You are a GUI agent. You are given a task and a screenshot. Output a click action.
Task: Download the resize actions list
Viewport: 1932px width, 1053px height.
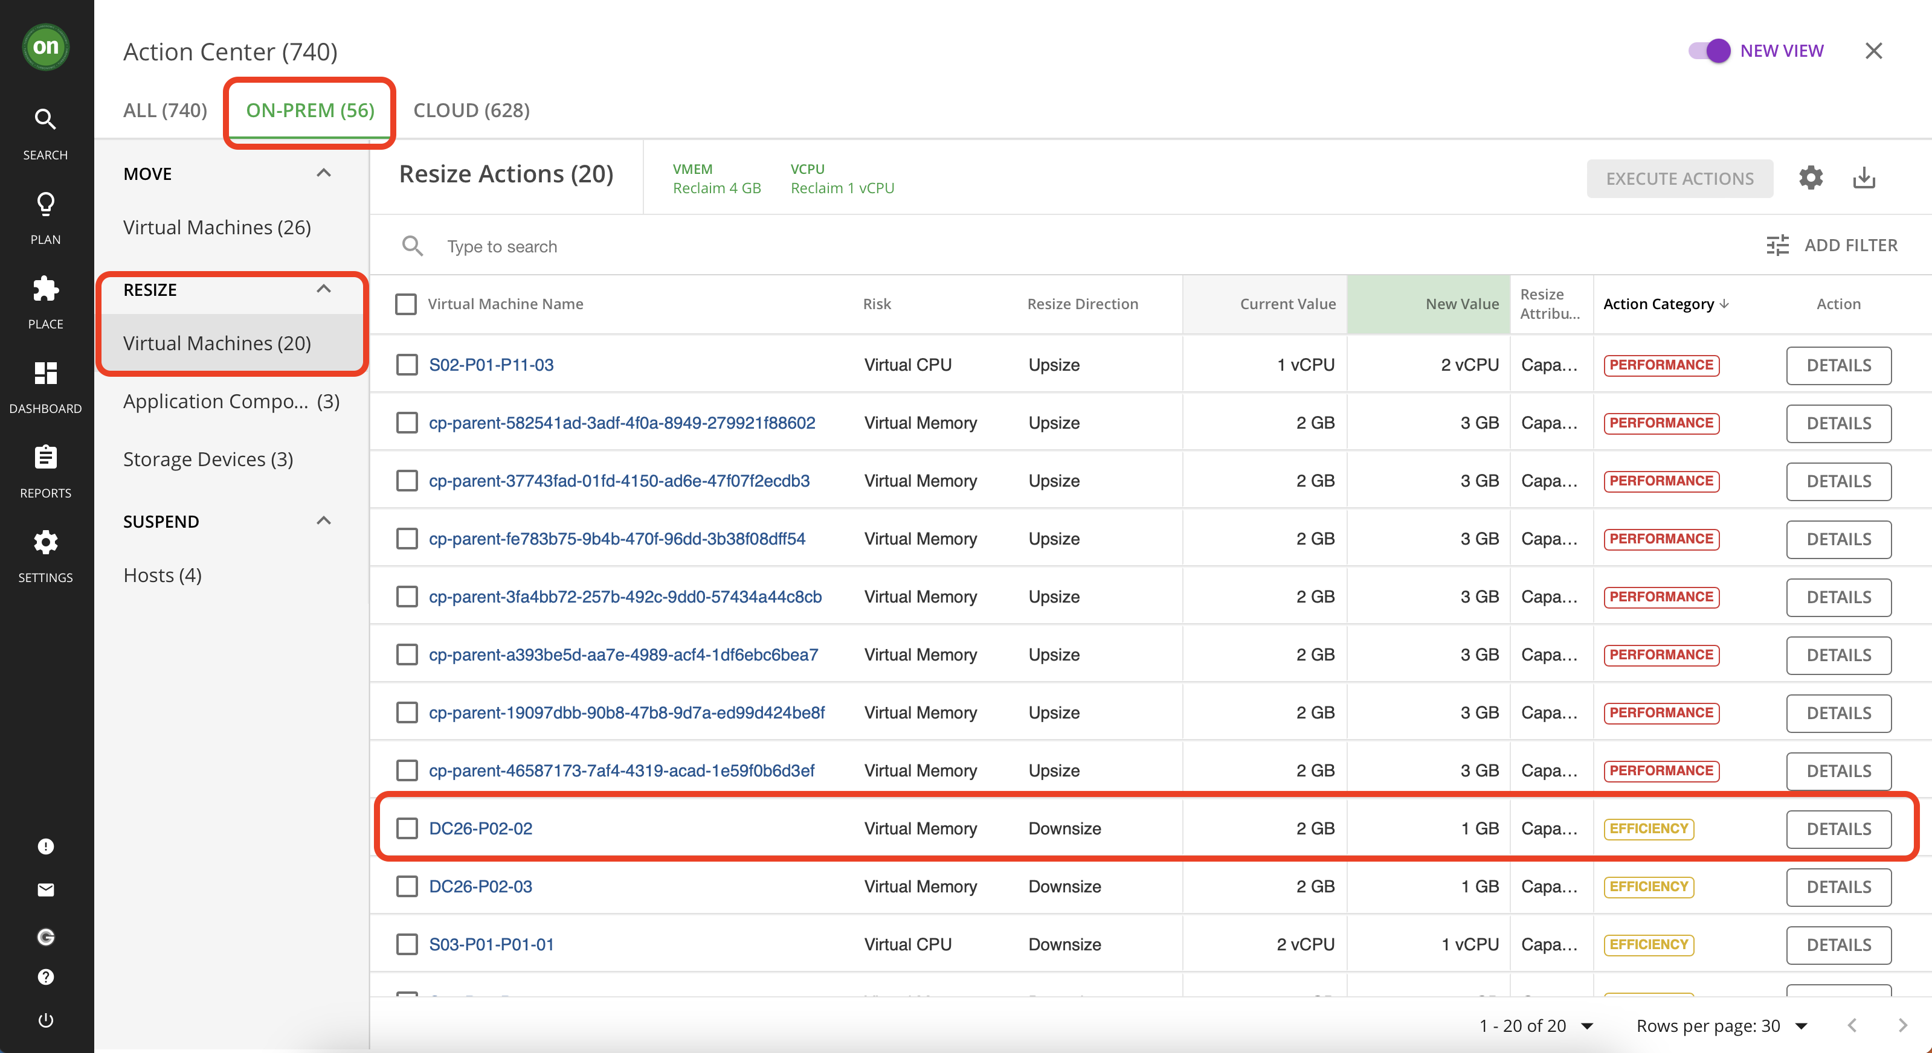pos(1864,178)
